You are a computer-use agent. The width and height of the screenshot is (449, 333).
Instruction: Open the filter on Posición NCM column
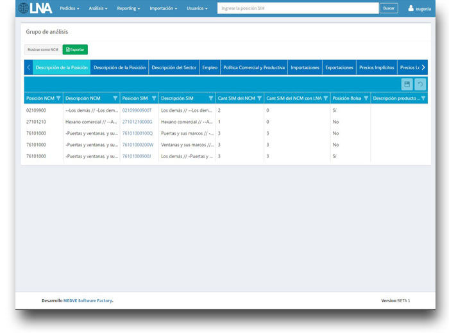[58, 99]
